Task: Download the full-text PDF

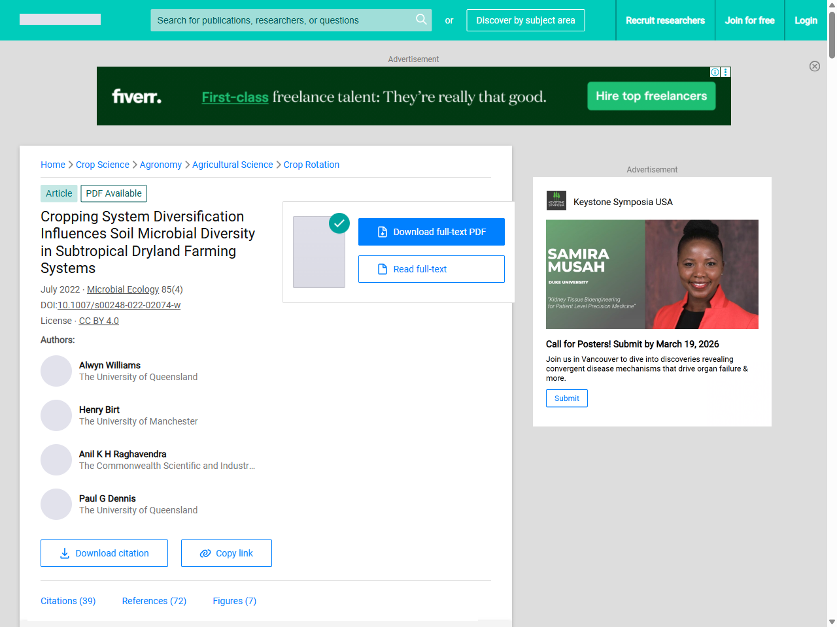Action: (x=431, y=232)
